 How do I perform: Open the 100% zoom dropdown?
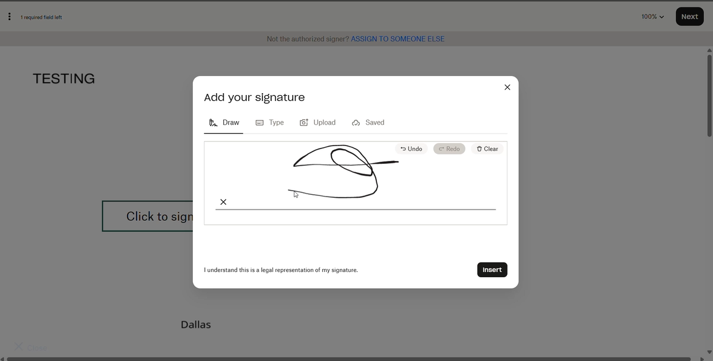652,17
